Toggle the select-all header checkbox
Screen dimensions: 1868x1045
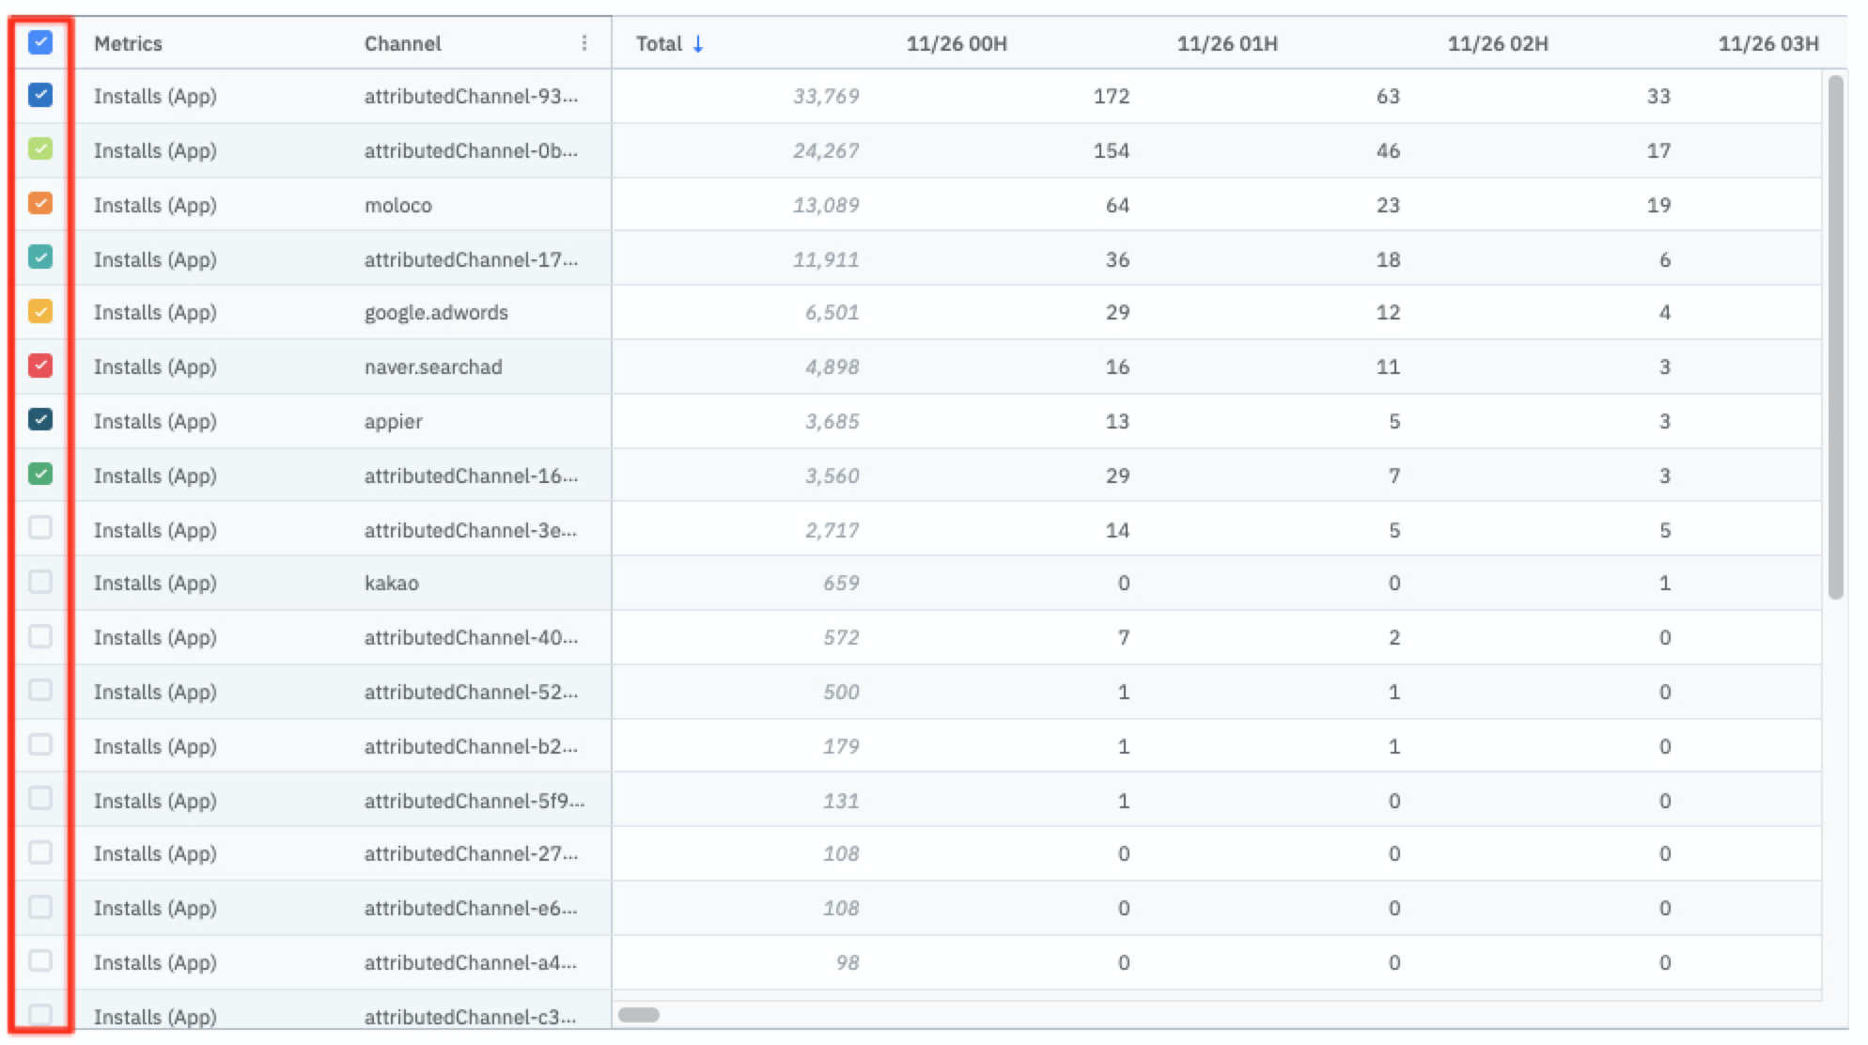(x=40, y=42)
